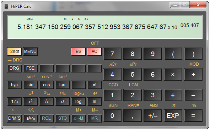Viewport: 210px width, 130px height.
Task: Click the a b/c fraction key
Action: coord(31,118)
